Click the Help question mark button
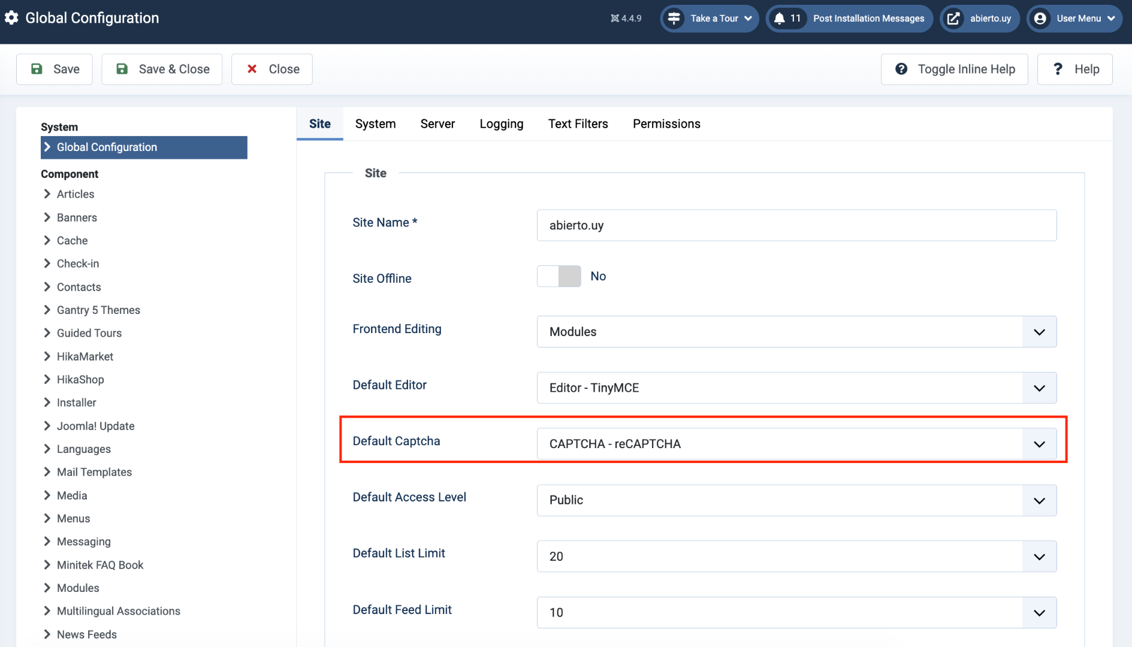This screenshot has height=647, width=1132. point(1075,69)
